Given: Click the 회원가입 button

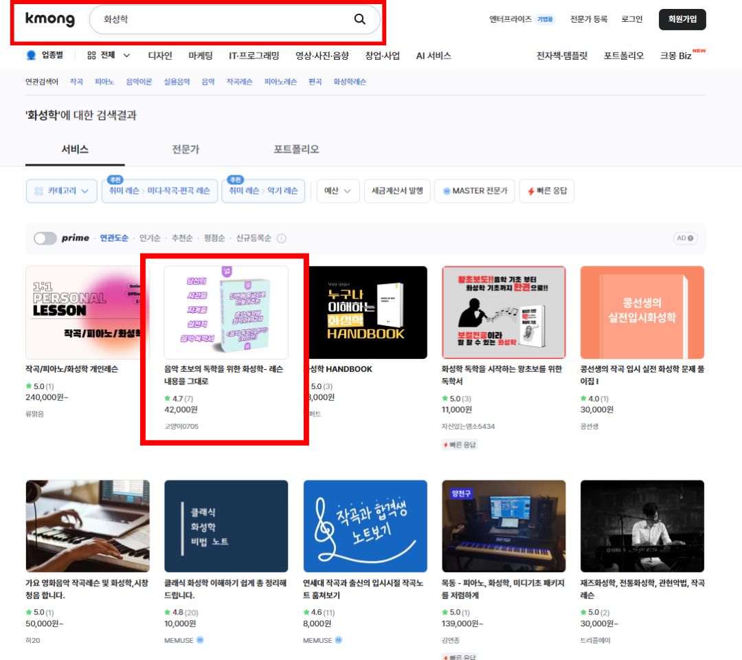Looking at the screenshot, I should pos(682,19).
